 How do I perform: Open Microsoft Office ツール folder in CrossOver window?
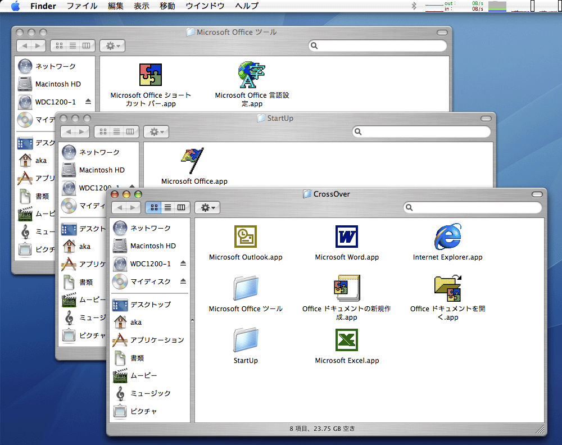tap(246, 288)
